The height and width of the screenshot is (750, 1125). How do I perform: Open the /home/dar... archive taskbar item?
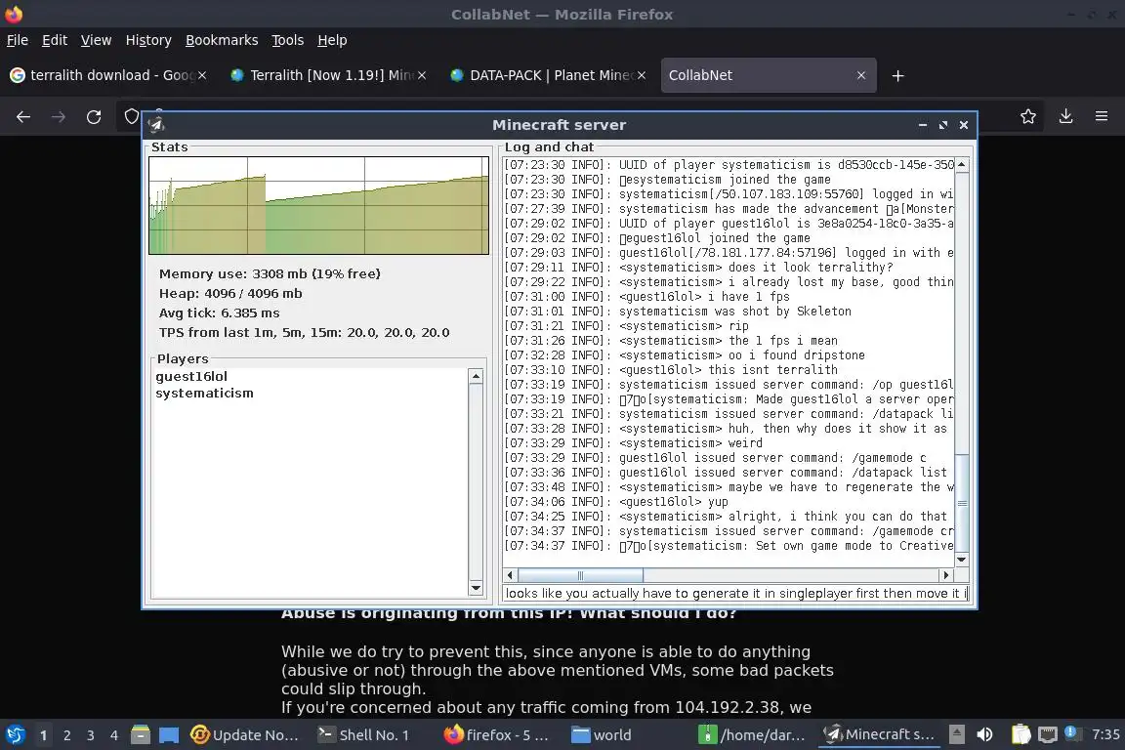(753, 735)
